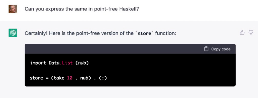The image size is (258, 98).
Task: Click the user's question about point-free Haskell
Action: (x=82, y=9)
